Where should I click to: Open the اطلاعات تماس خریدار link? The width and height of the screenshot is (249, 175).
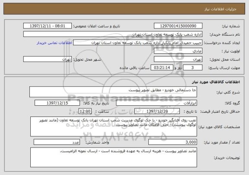coord(54,43)
